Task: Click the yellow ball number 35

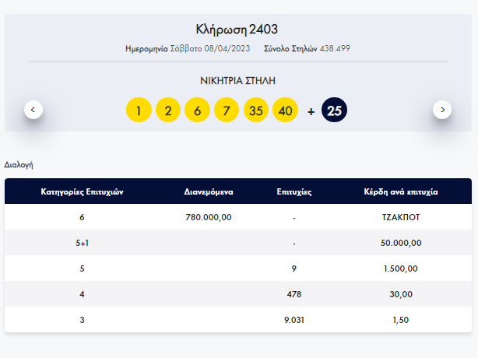Action: click(x=256, y=110)
